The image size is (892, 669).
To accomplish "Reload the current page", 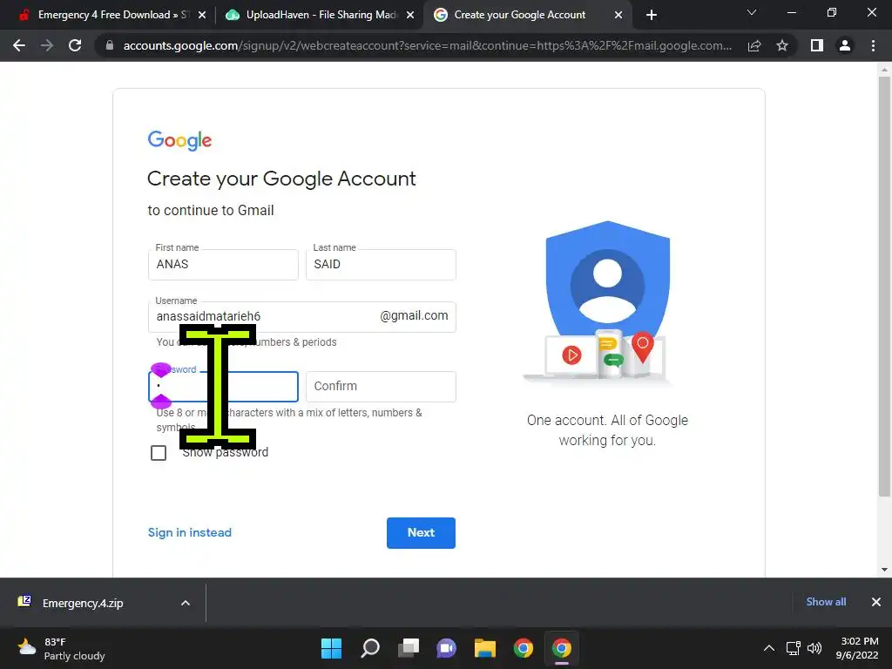I will (75, 45).
